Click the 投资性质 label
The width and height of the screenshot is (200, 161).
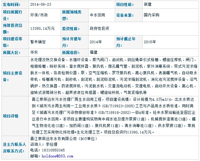click(x=71, y=29)
